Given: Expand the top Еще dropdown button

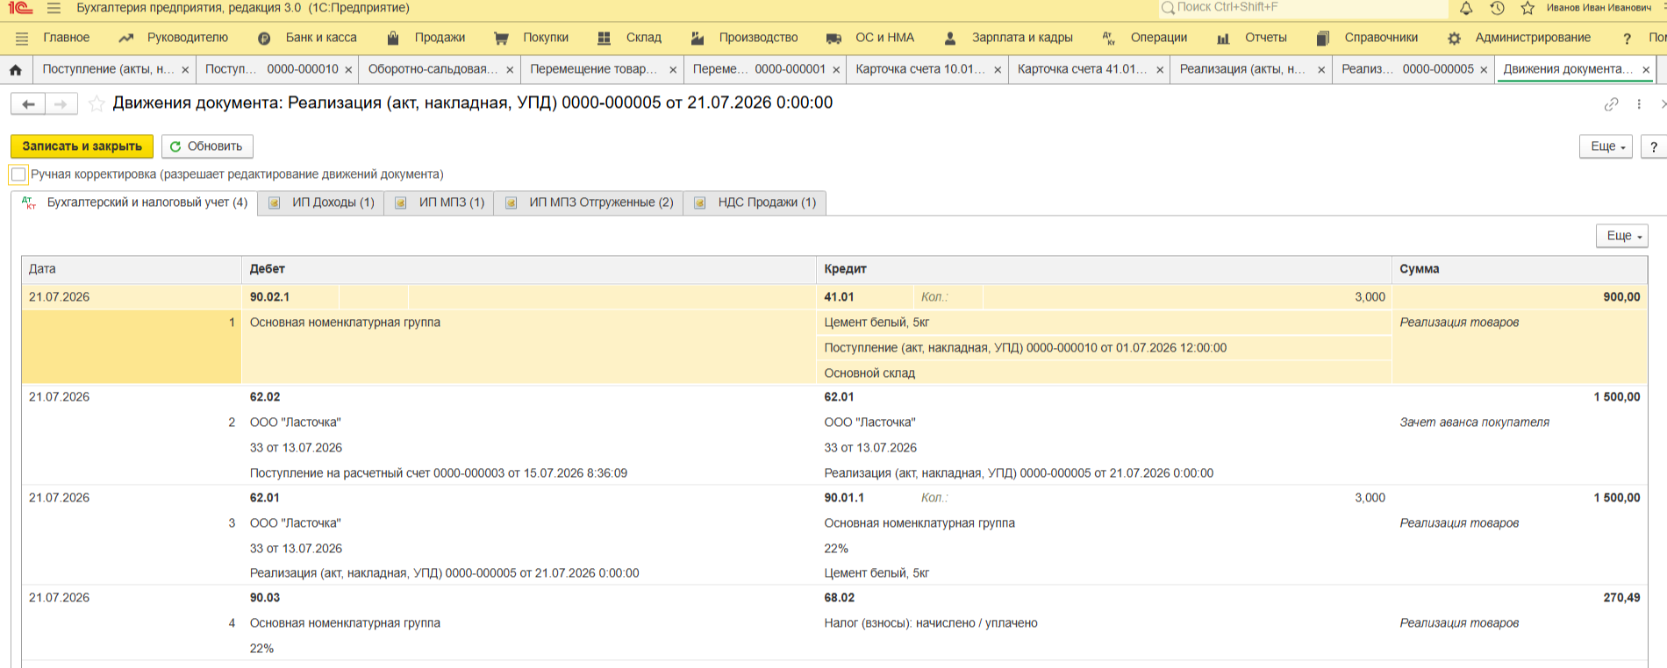Looking at the screenshot, I should [1606, 146].
